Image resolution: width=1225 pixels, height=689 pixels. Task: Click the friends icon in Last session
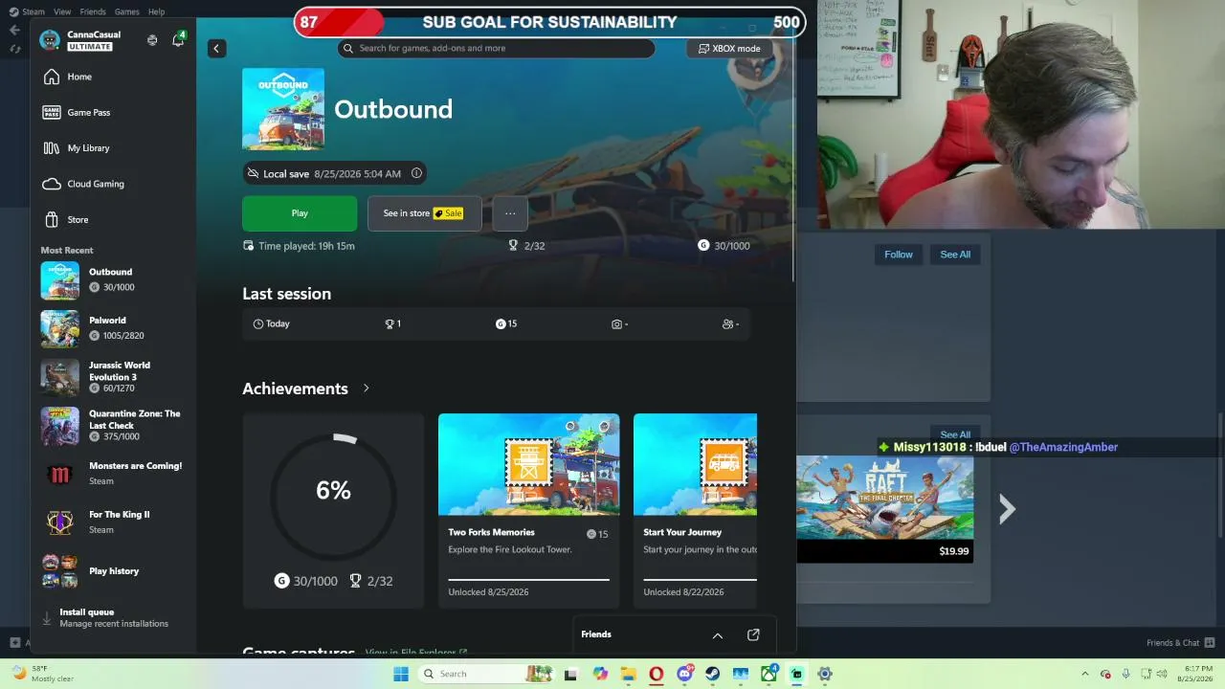pyautogui.click(x=727, y=324)
